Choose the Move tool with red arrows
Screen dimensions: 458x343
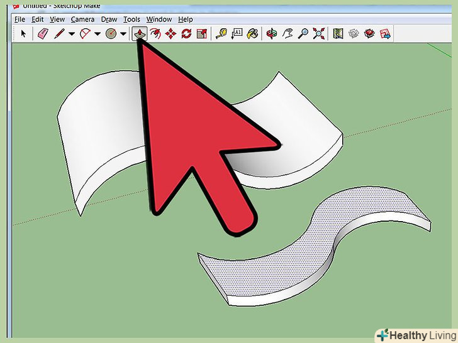point(170,33)
